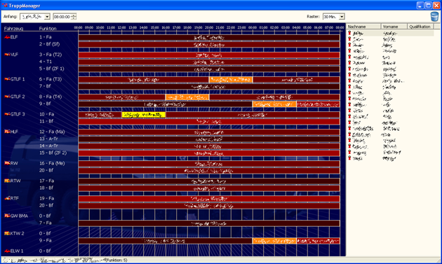Select the GW BMA vehicle icon

click(x=7, y=216)
